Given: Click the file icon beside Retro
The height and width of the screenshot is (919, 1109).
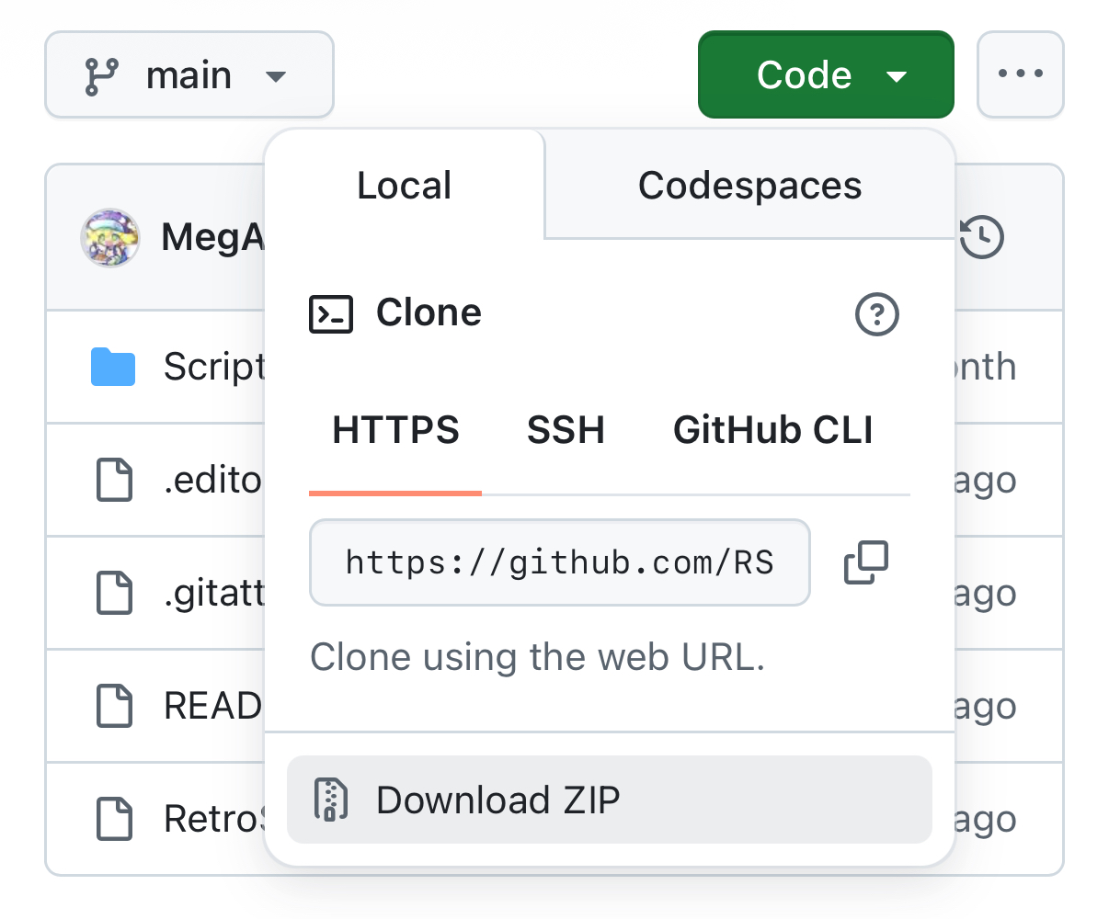Looking at the screenshot, I should 115,819.
